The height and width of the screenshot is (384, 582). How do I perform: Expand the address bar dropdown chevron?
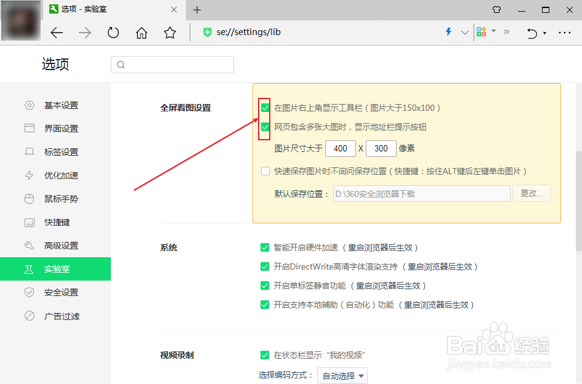click(x=464, y=33)
